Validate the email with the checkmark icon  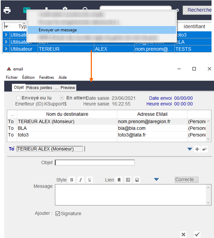click(x=197, y=234)
